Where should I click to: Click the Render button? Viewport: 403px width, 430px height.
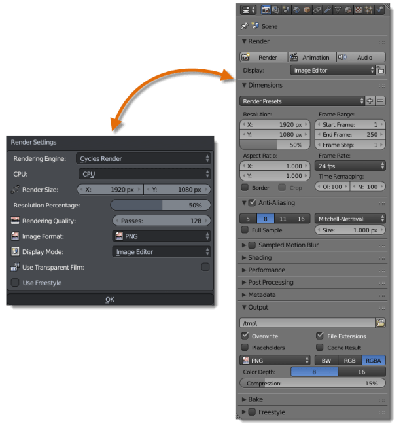click(264, 57)
